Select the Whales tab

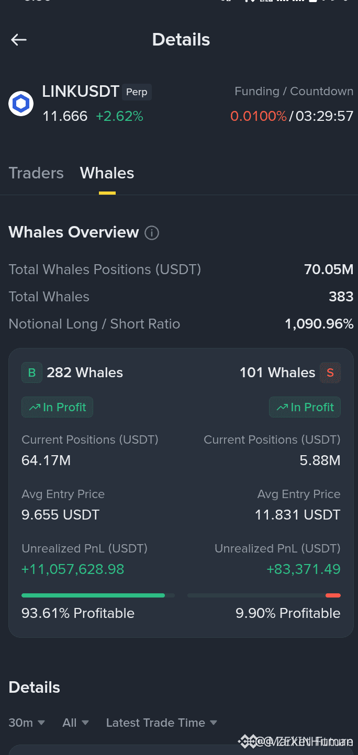tap(107, 173)
